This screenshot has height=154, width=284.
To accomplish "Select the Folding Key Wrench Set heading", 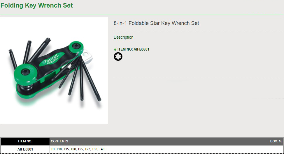I will coord(36,6).
